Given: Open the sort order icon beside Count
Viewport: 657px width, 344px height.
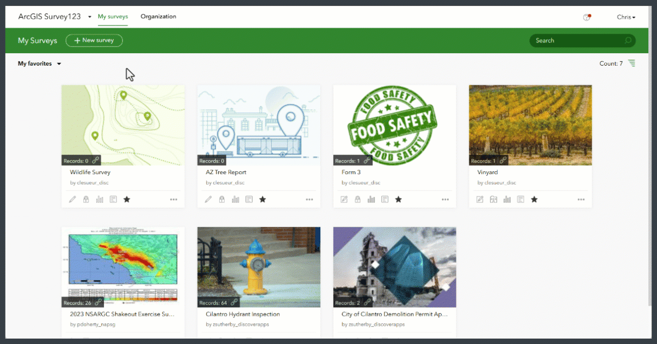Looking at the screenshot, I should coord(631,63).
